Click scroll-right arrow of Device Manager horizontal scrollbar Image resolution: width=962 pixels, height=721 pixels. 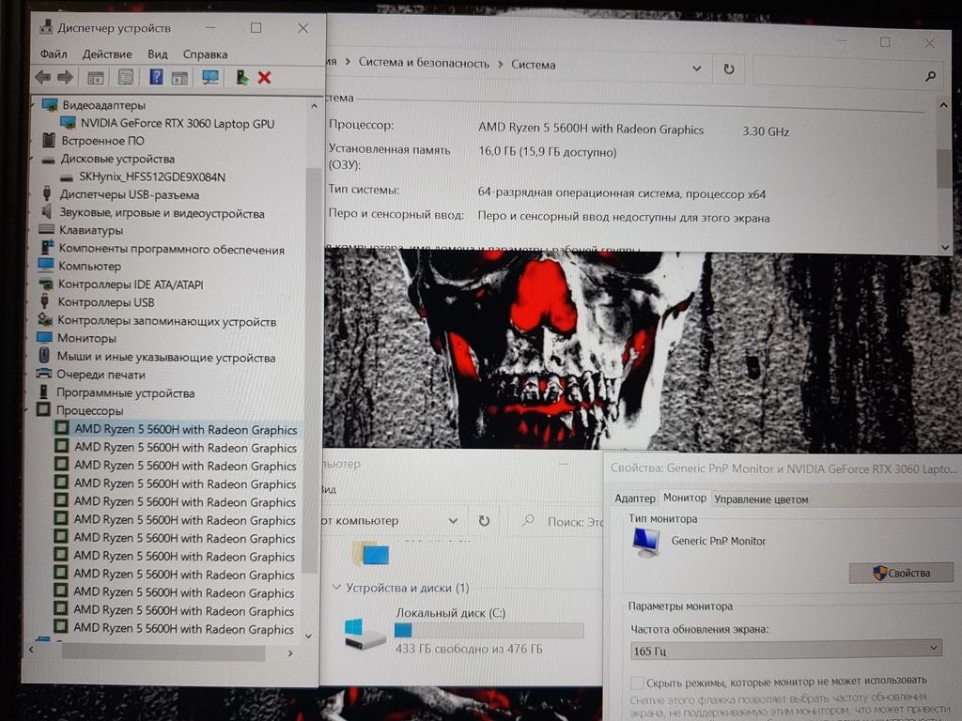point(290,653)
